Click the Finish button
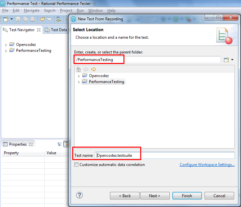241x207 pixels. (x=187, y=196)
